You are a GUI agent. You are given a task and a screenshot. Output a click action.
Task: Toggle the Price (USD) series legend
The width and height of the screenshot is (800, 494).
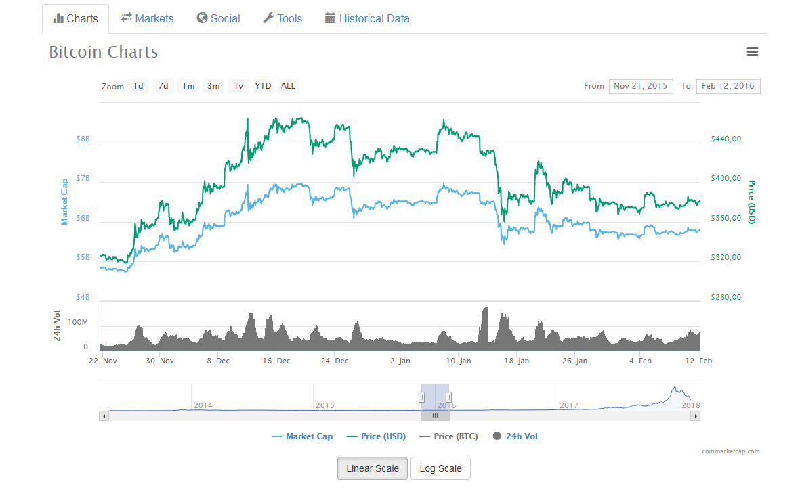point(376,436)
